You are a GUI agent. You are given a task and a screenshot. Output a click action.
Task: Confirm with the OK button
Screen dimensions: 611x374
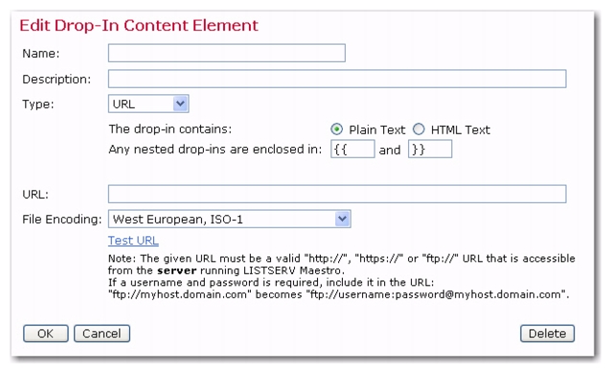point(46,334)
